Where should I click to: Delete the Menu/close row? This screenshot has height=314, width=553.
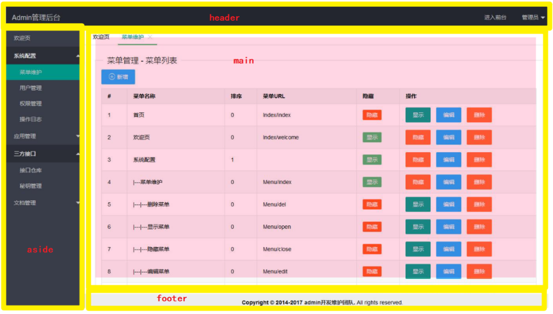coord(479,249)
